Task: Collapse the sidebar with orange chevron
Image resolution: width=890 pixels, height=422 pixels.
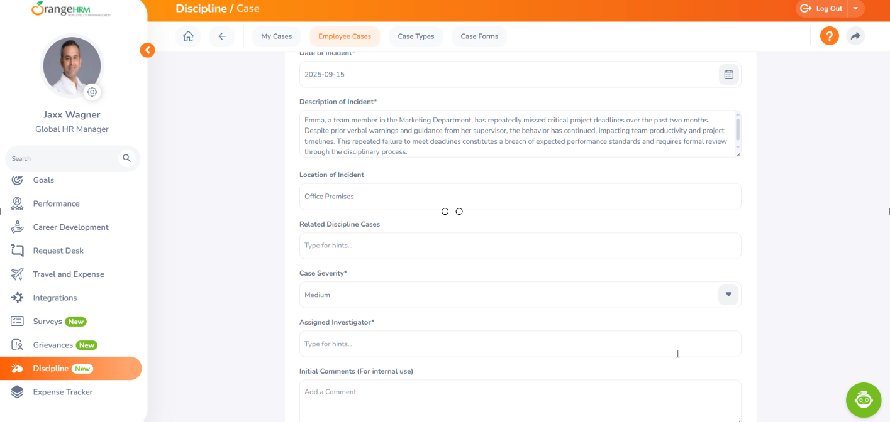Action: click(x=147, y=50)
